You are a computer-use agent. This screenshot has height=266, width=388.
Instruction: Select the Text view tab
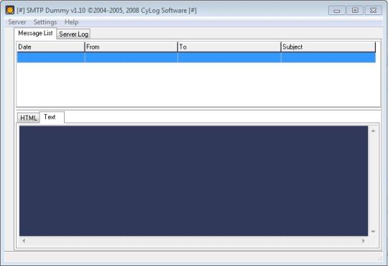52,117
